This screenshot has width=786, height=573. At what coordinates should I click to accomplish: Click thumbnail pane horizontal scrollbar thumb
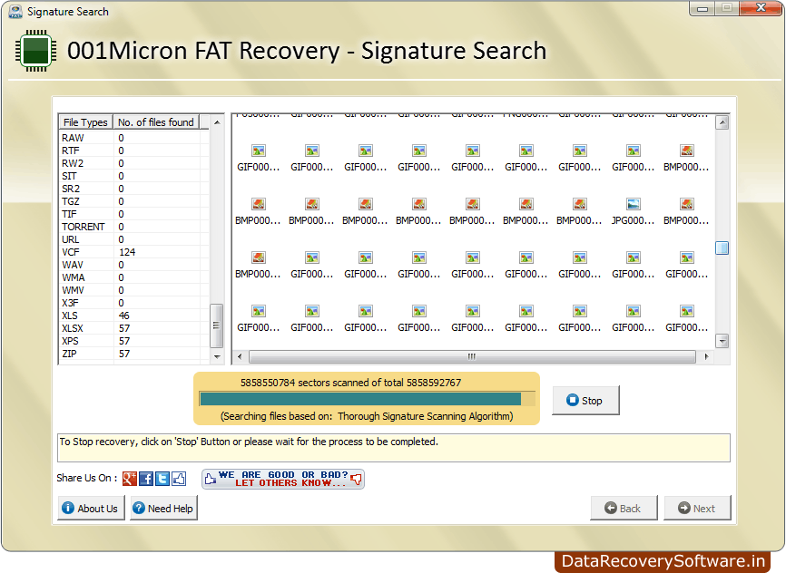click(472, 356)
